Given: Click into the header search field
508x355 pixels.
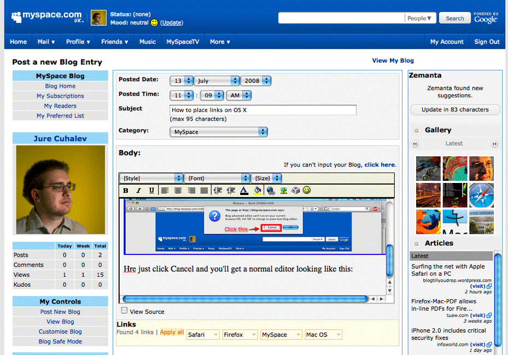Looking at the screenshot, I should click(x=341, y=18).
